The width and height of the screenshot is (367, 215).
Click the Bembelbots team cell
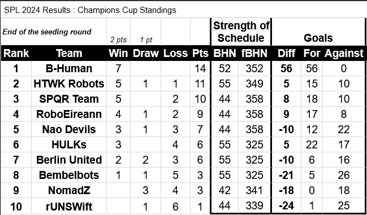(69, 175)
